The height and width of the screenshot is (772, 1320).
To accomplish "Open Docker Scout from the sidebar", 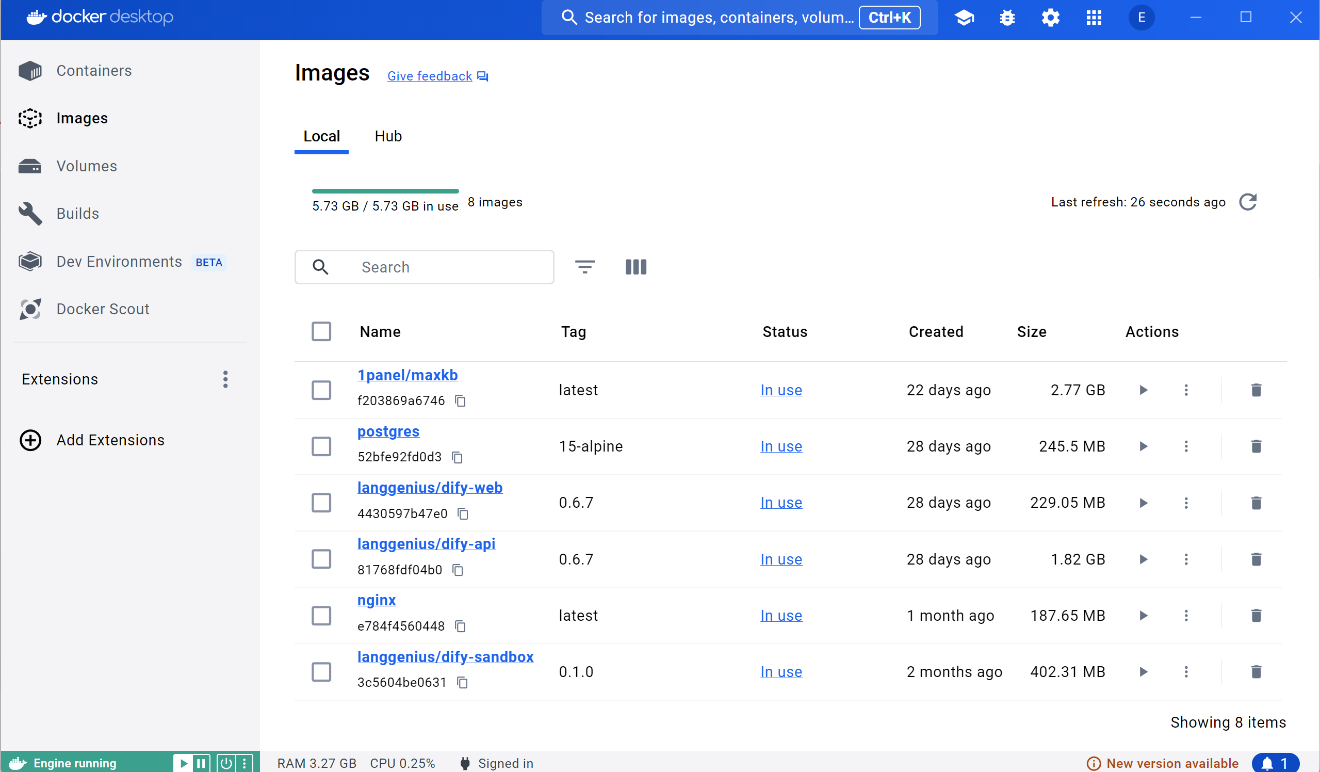I will tap(103, 309).
